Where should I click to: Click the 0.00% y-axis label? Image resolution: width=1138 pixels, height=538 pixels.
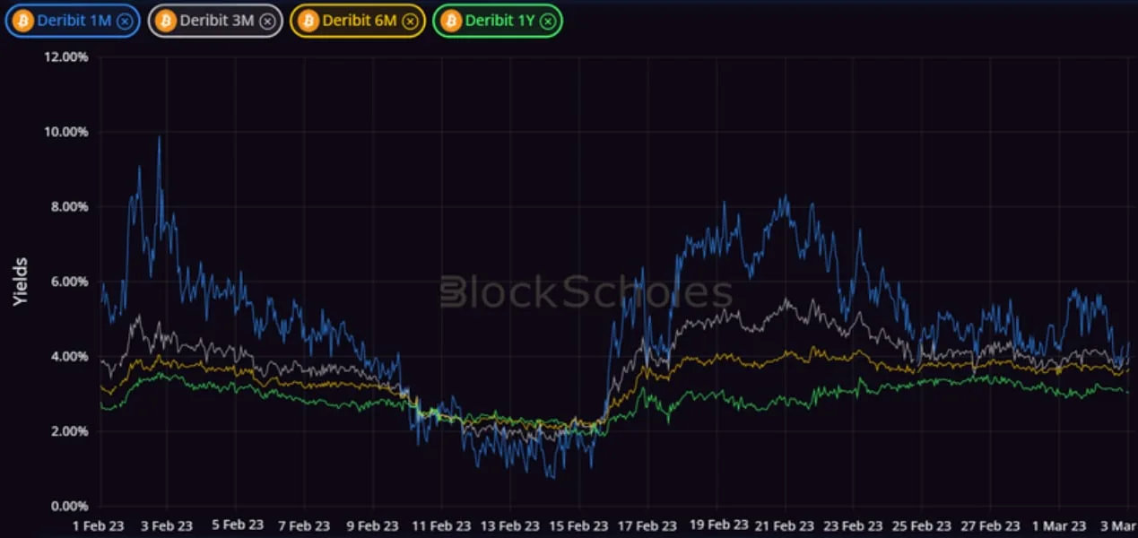[x=69, y=507]
